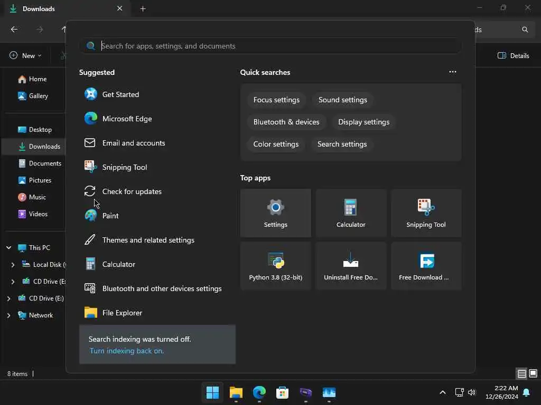541x405 pixels.
Task: Select Check for updates suggestion
Action: coord(157,191)
